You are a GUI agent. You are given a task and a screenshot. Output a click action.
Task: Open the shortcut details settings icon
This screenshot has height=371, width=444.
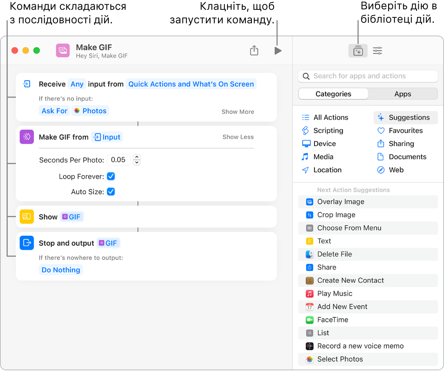pyautogui.click(x=377, y=51)
